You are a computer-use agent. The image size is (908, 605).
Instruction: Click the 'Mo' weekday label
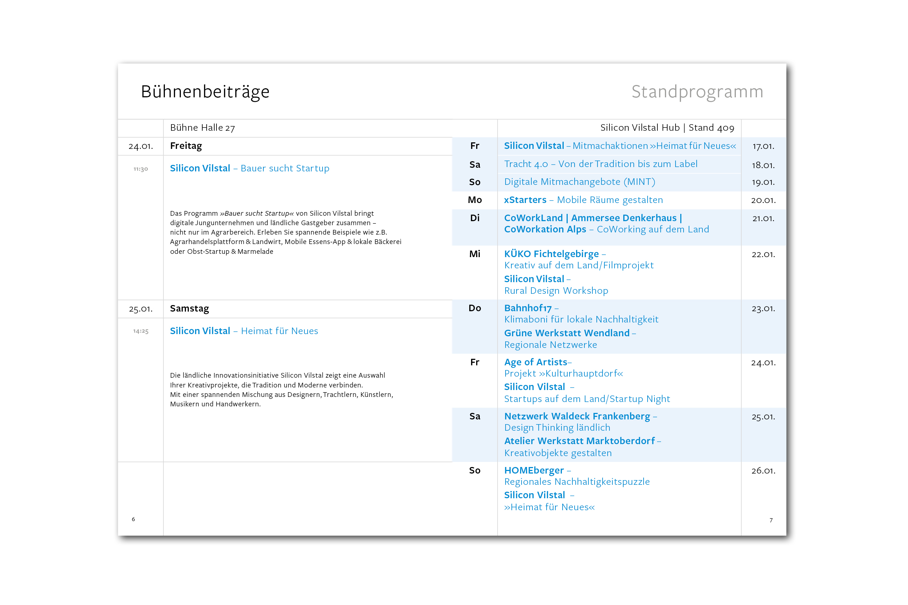pyautogui.click(x=475, y=200)
